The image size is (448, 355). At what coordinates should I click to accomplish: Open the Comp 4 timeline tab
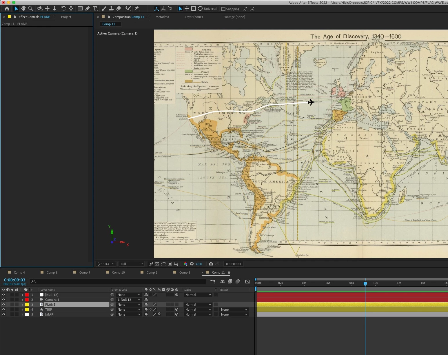click(19, 272)
